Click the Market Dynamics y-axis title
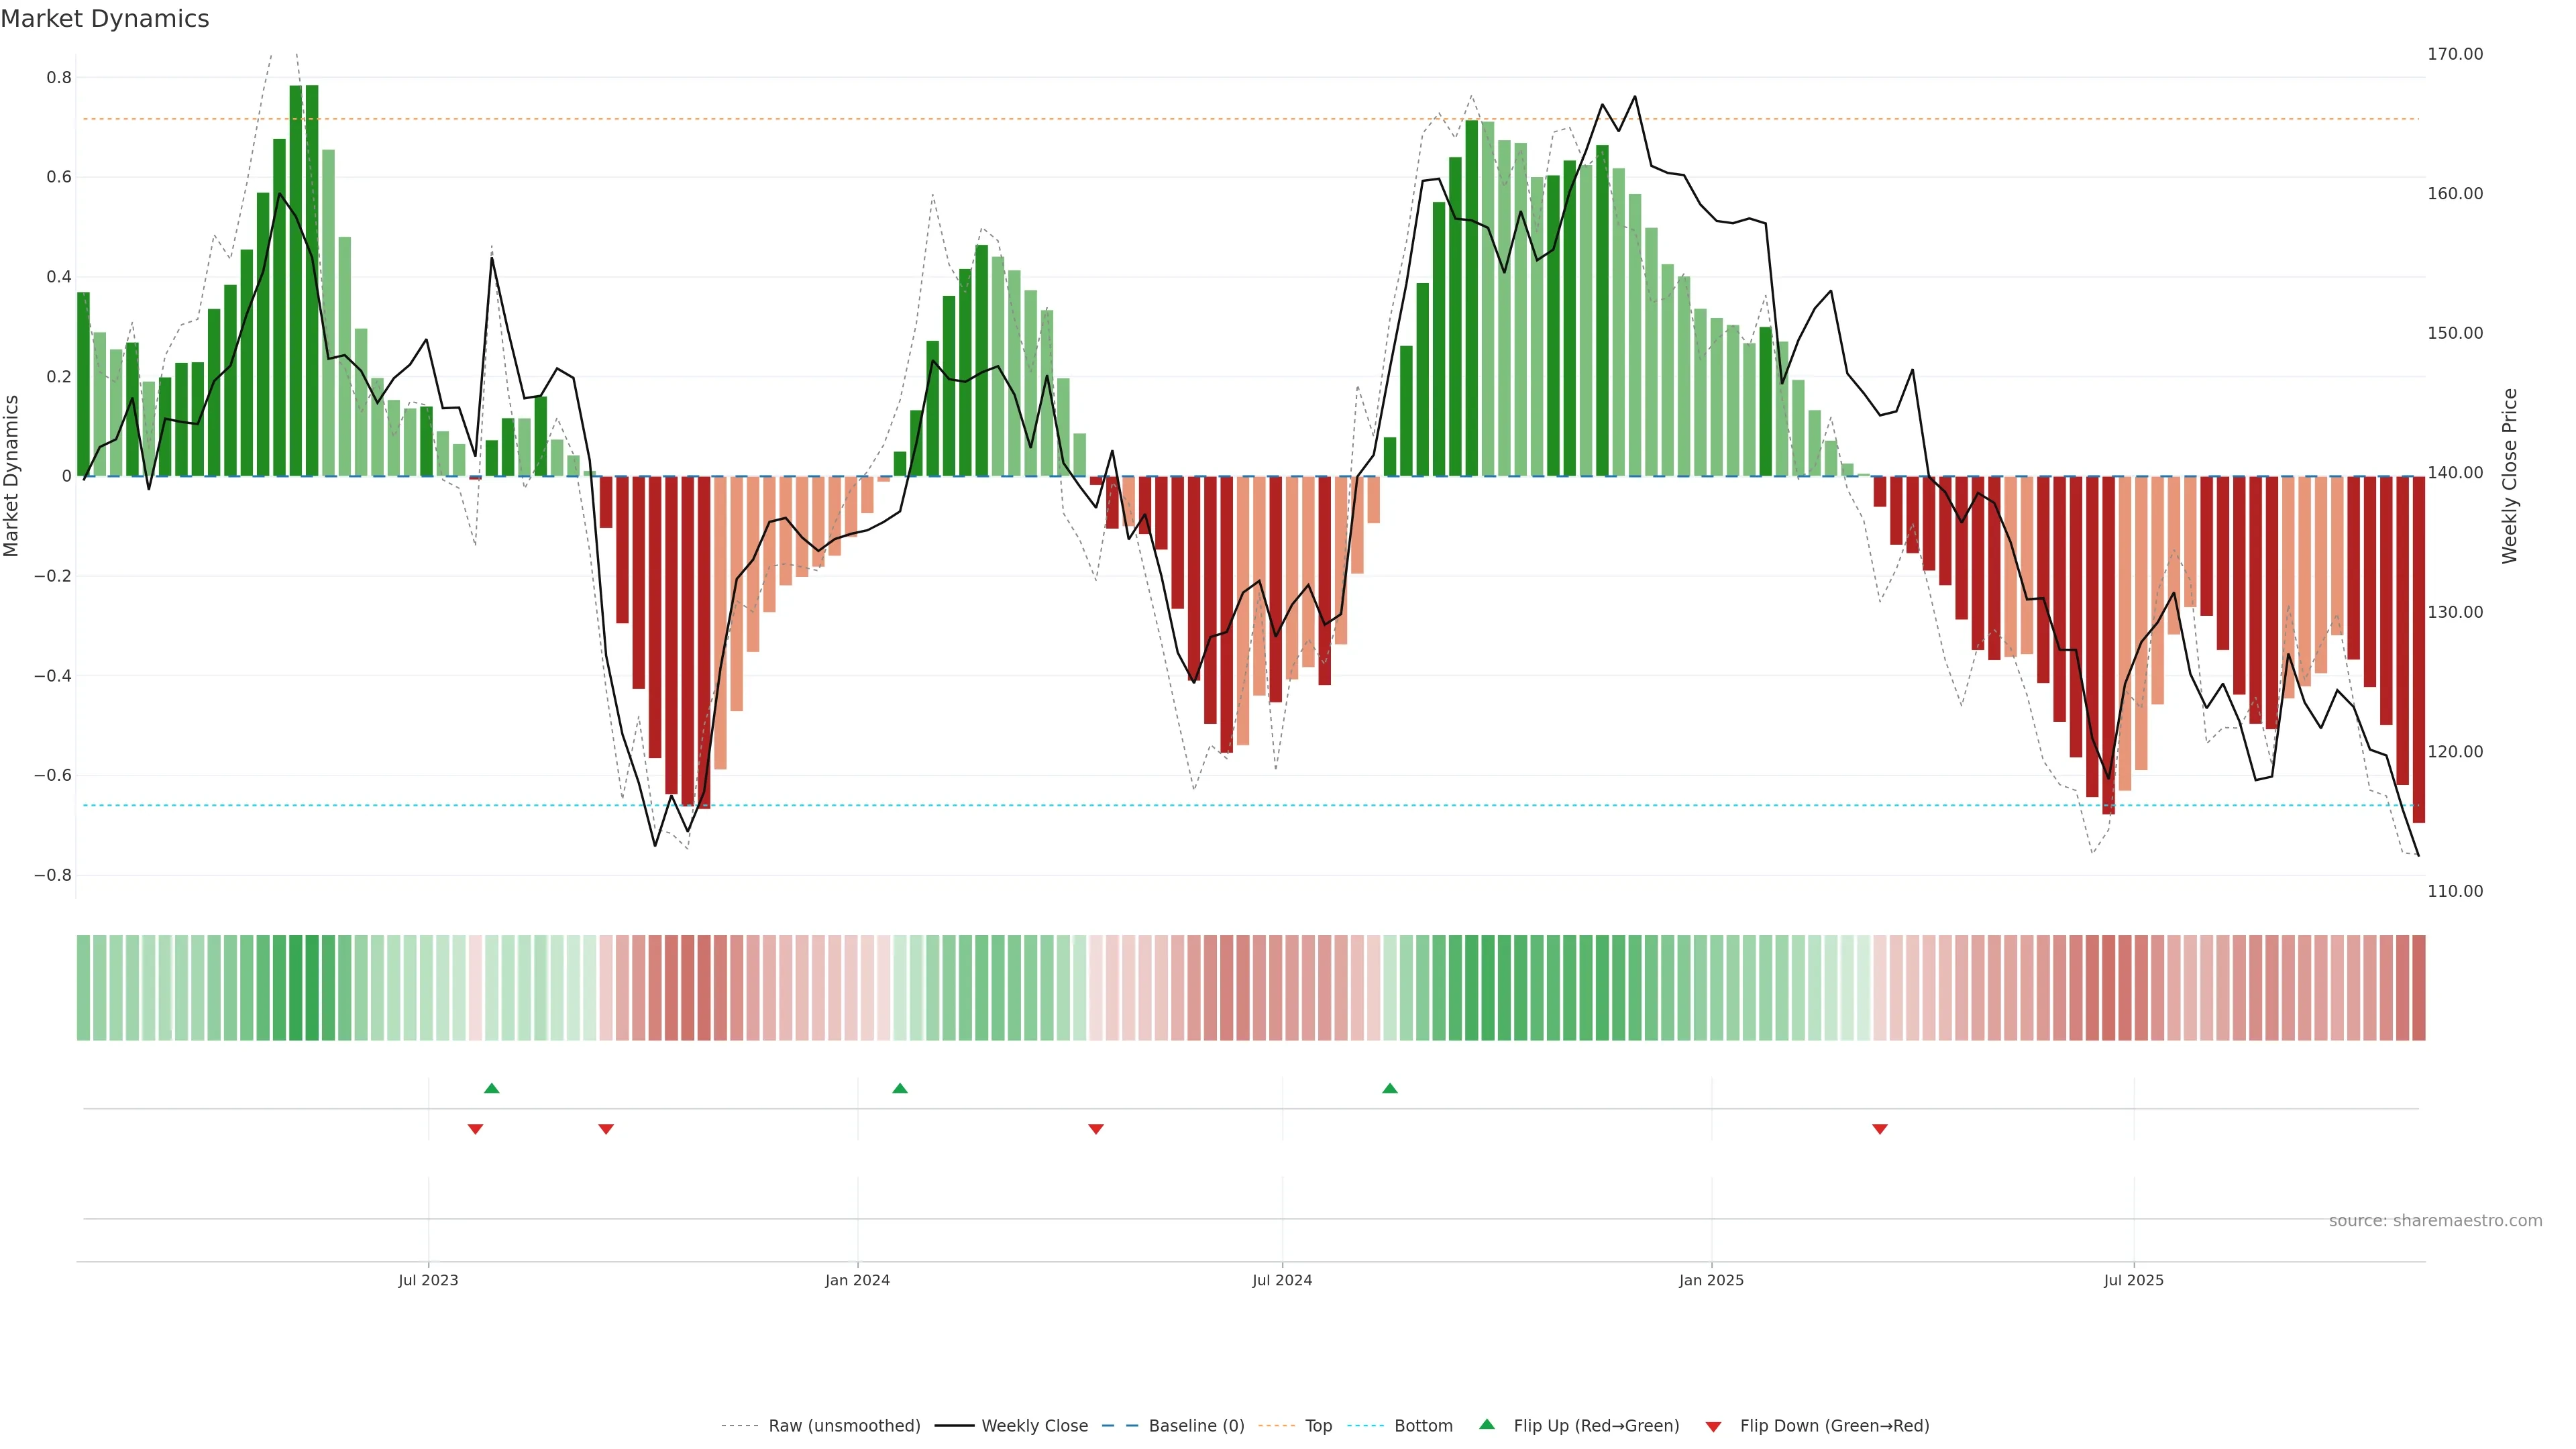The image size is (2576, 1449). [12, 476]
